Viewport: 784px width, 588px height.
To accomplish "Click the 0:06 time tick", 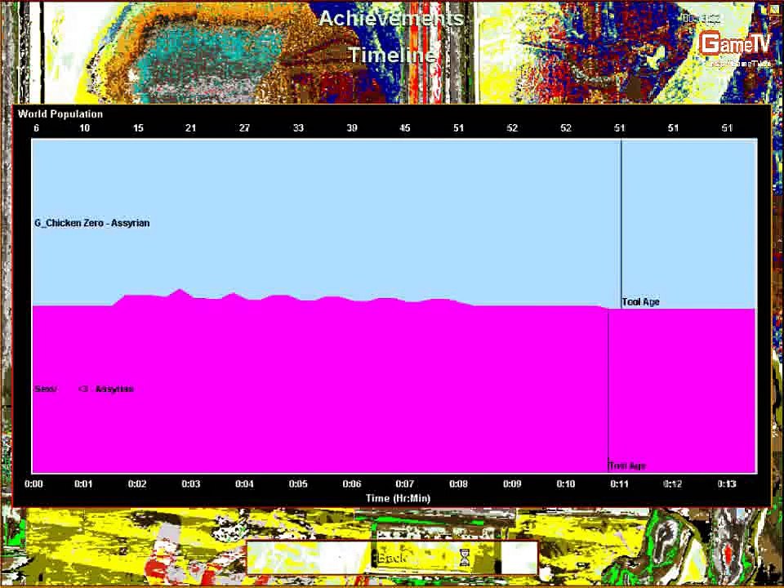I will [x=352, y=484].
